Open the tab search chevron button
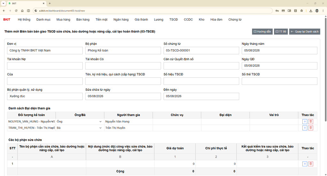 tap(3, 3)
